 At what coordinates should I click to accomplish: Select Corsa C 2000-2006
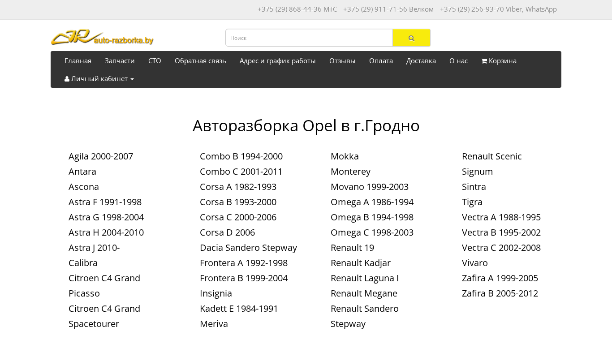(238, 217)
